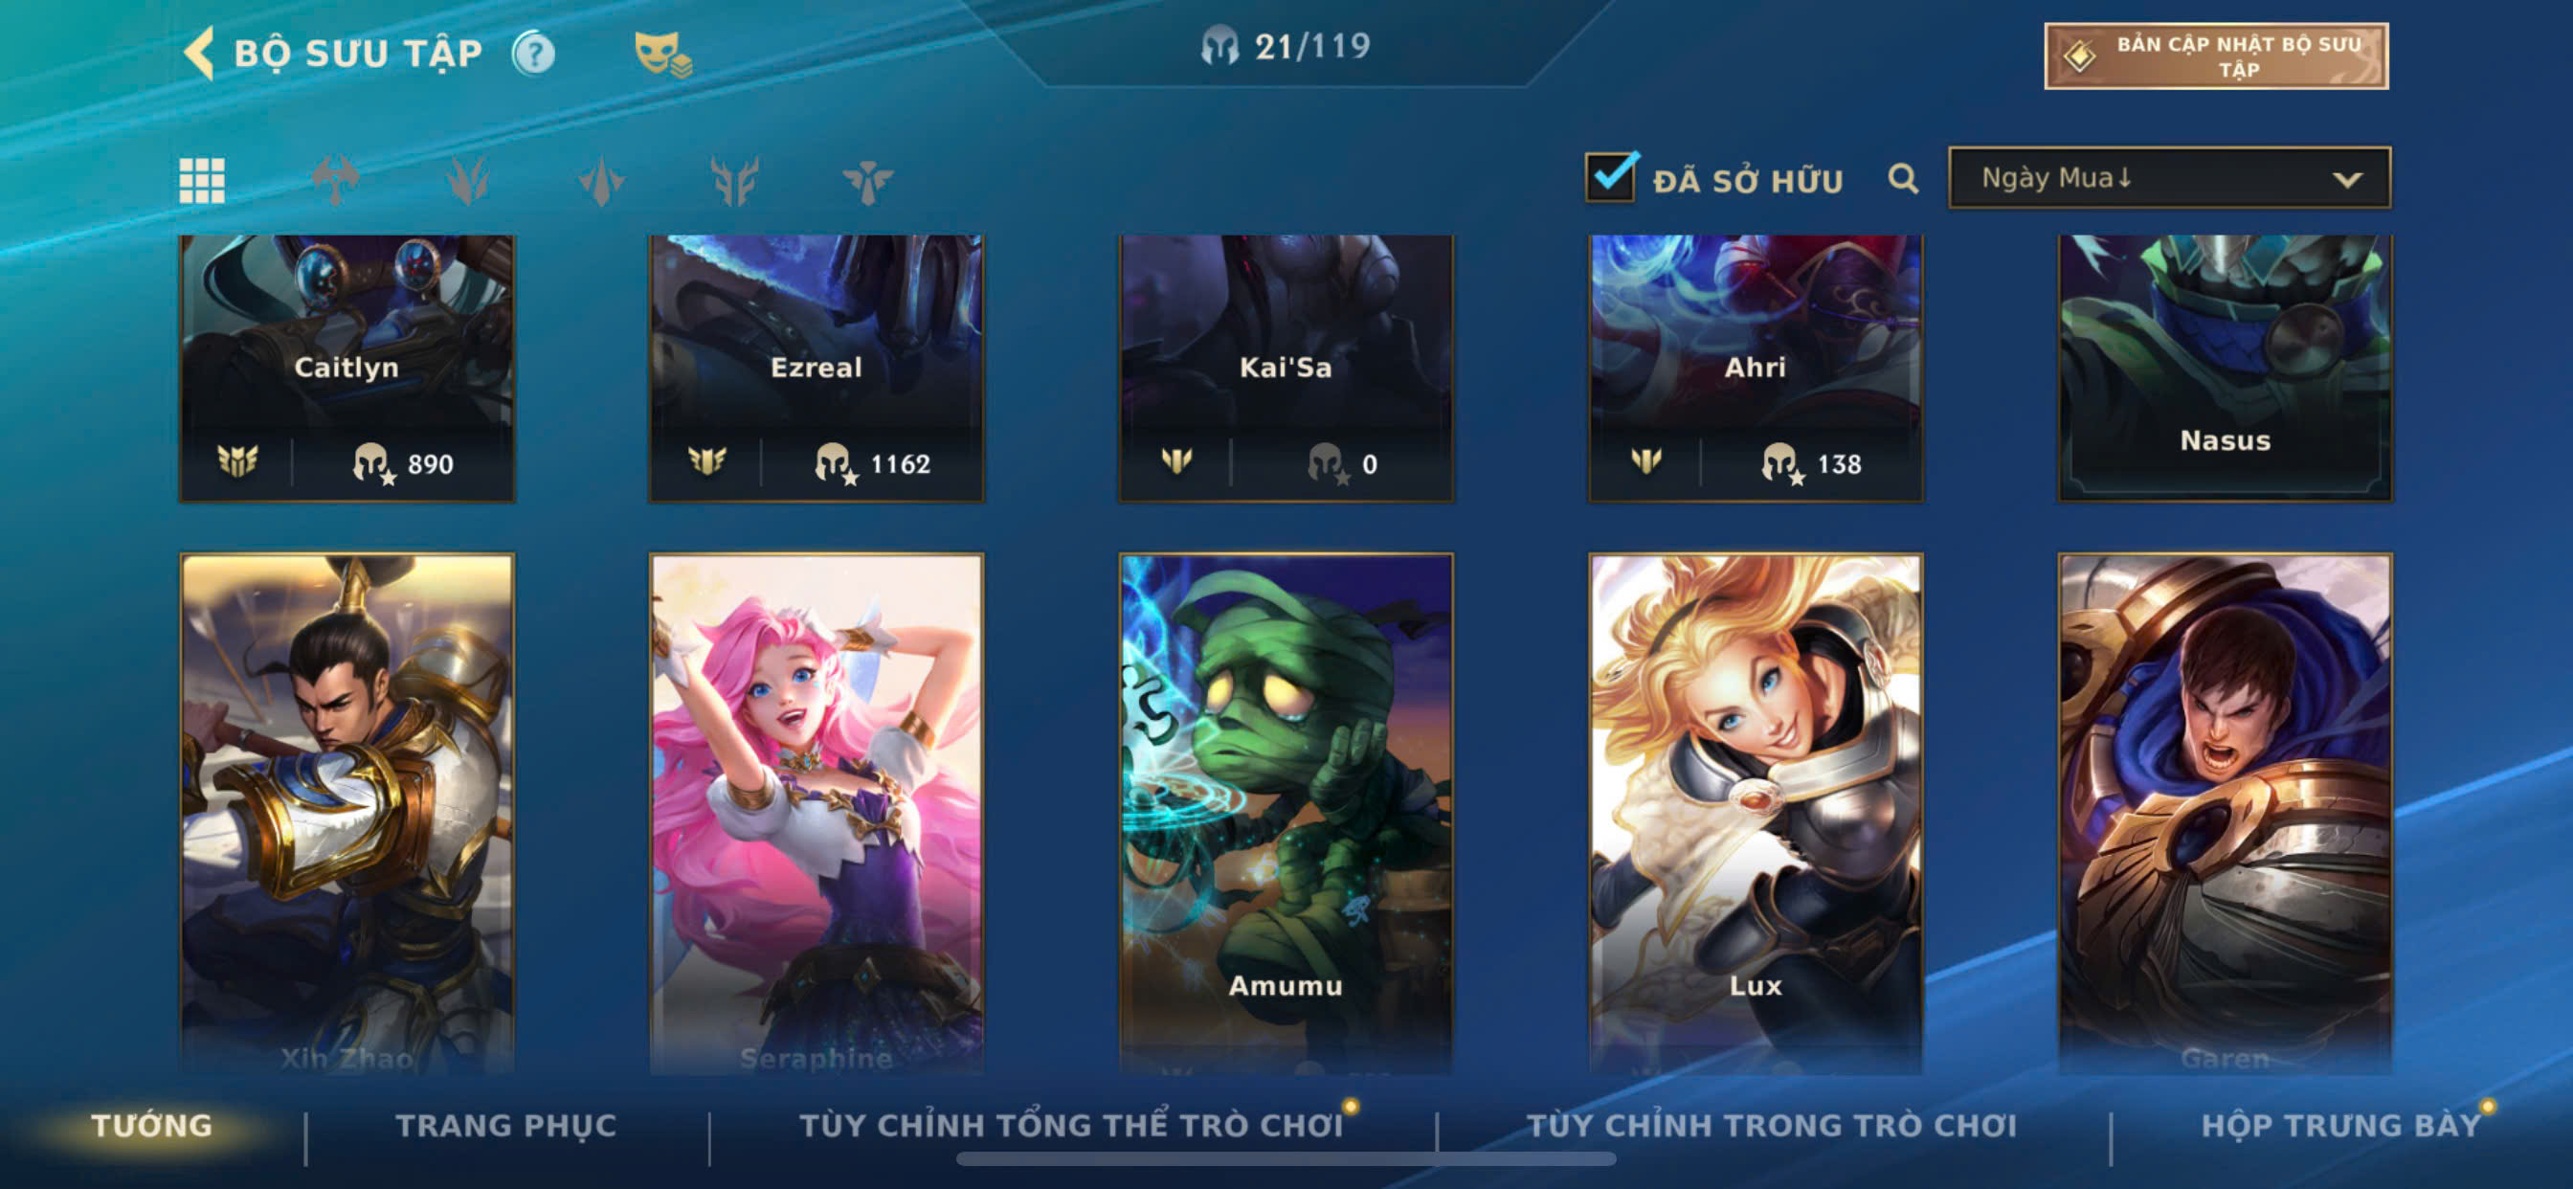The image size is (2573, 1189).
Task: Expand sort options via the dropdown chevron
Action: coord(2346,180)
